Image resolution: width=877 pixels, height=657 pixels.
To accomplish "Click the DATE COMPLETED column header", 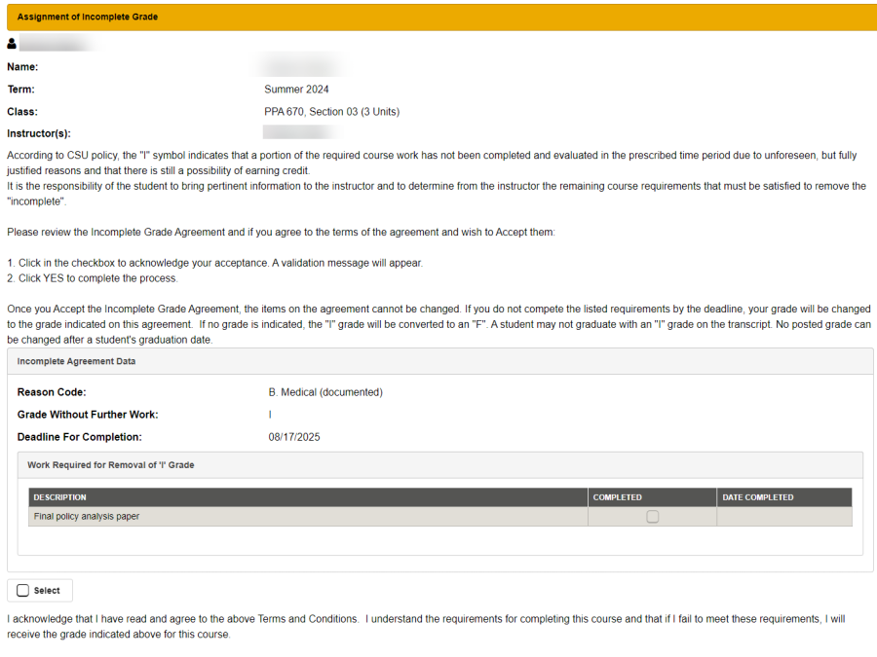I will point(757,497).
